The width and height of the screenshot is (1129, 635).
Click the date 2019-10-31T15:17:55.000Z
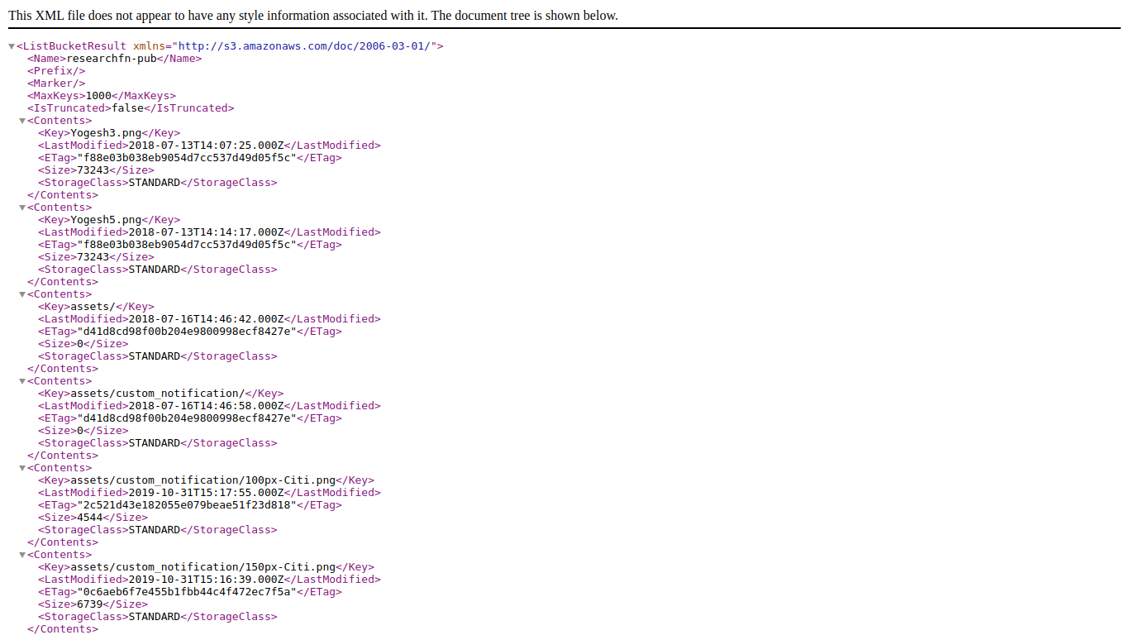click(206, 493)
